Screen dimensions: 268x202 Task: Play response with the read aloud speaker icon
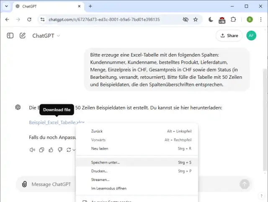pyautogui.click(x=32, y=150)
